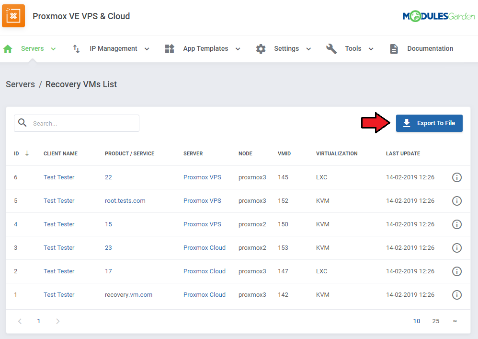Viewport: 478px width, 339px height.
Task: Open info icon for VMID 145 row
Action: pyautogui.click(x=457, y=177)
